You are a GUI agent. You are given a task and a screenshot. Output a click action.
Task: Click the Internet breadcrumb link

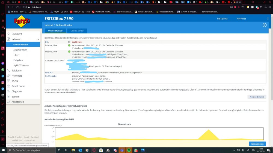coord(49,25)
